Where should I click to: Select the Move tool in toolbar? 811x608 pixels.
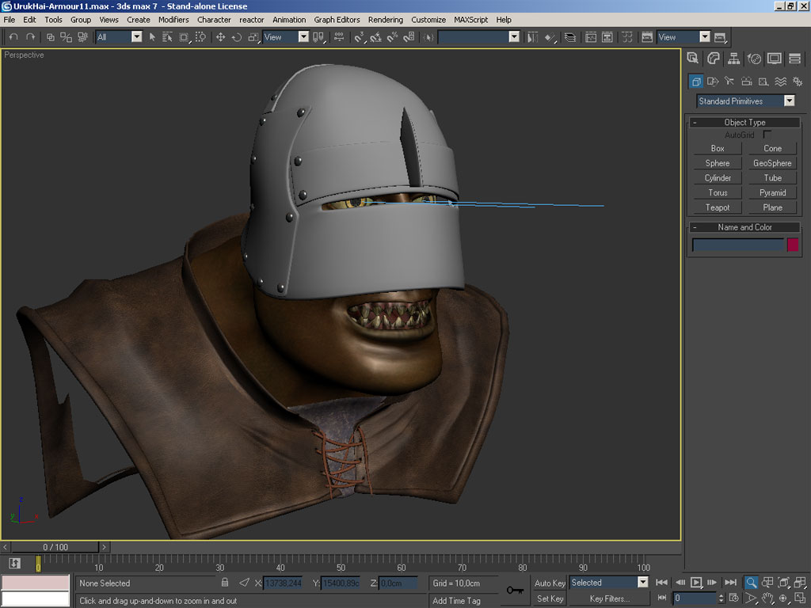pyautogui.click(x=220, y=37)
